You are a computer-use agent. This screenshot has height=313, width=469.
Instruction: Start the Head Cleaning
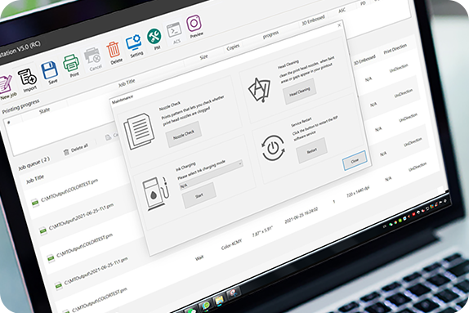click(x=299, y=92)
